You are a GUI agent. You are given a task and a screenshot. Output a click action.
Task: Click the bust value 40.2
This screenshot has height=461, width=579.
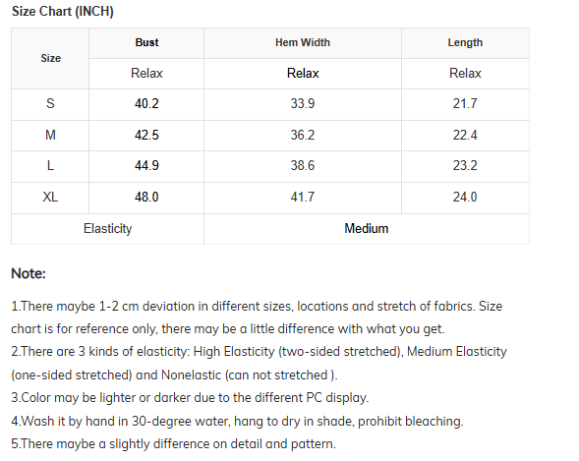[x=146, y=103]
